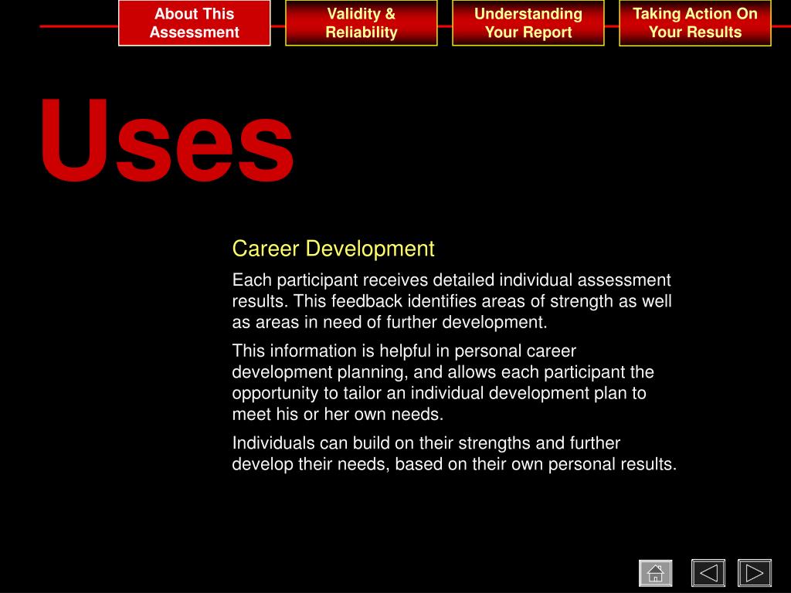Click paragraph starting "This information is helpful"
Viewport: 791px width, 593px height.
coord(443,382)
